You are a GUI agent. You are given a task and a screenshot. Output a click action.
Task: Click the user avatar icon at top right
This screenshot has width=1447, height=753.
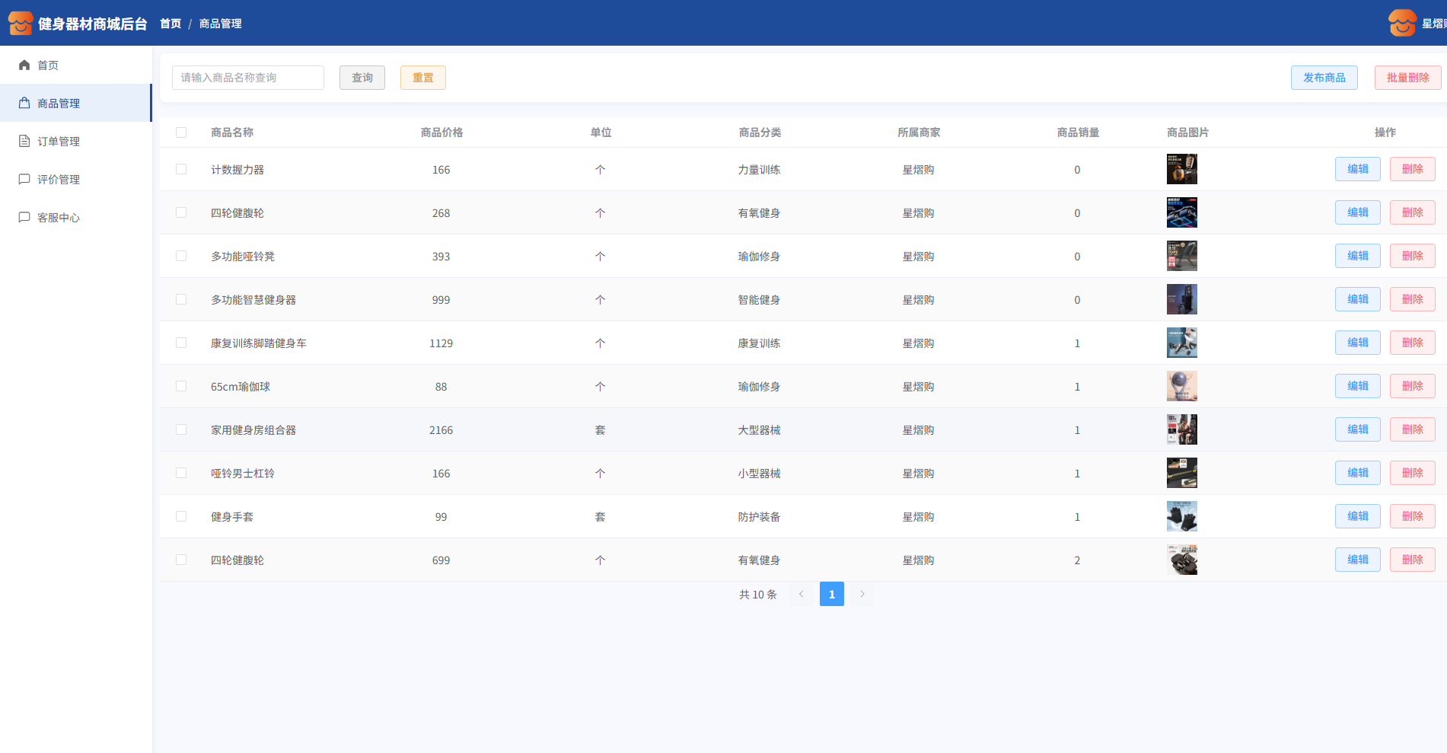(x=1402, y=24)
